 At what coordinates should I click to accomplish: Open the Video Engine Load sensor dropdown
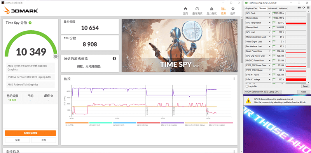coord(270,42)
